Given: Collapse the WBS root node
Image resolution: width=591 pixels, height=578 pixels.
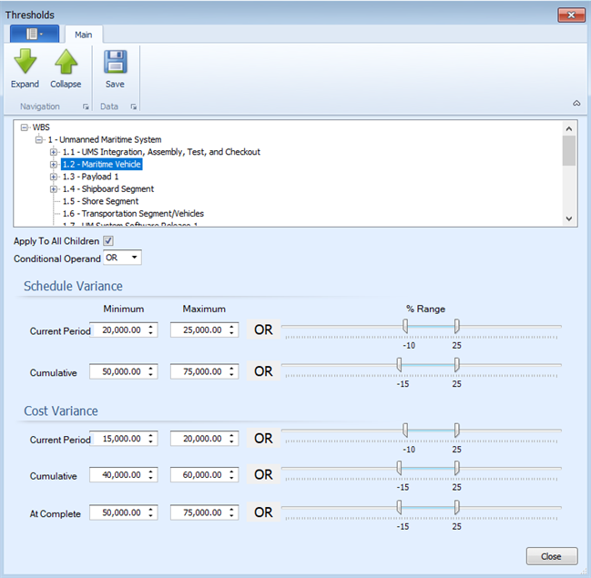Looking at the screenshot, I should pyautogui.click(x=25, y=127).
